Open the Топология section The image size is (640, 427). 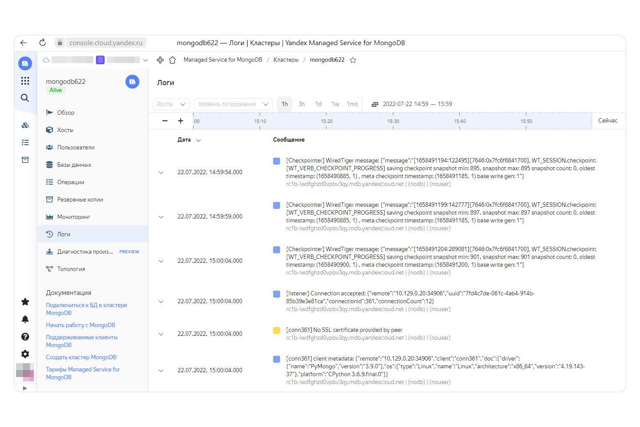tap(92, 269)
